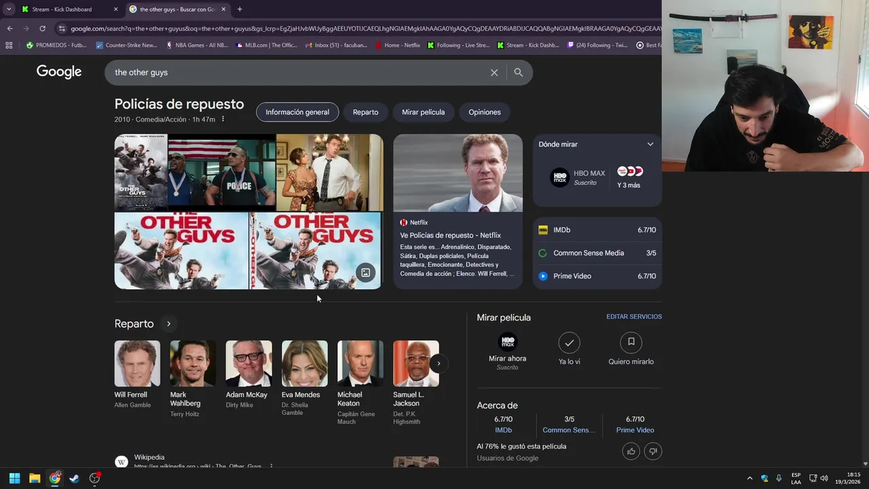The image size is (869, 489).
Task: Open Eva Mendes cast card
Action: (304, 380)
